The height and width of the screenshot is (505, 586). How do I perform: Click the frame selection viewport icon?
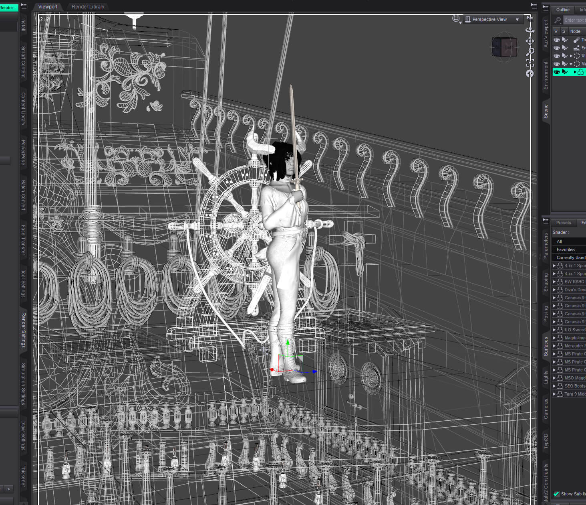pyautogui.click(x=530, y=63)
